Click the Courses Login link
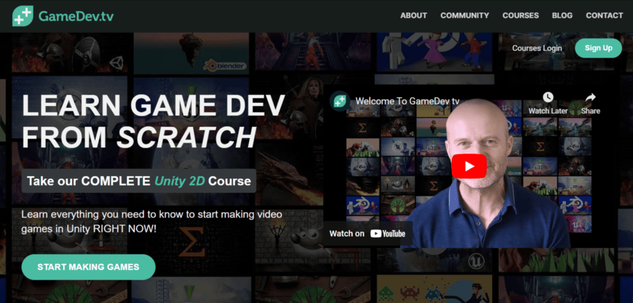The width and height of the screenshot is (633, 303). point(537,48)
